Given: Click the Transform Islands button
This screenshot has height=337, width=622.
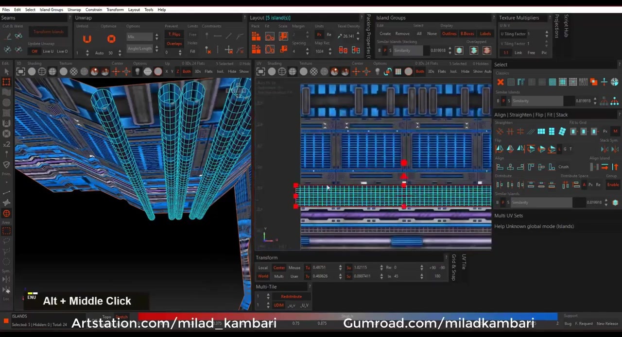Looking at the screenshot, I should coord(49,32).
